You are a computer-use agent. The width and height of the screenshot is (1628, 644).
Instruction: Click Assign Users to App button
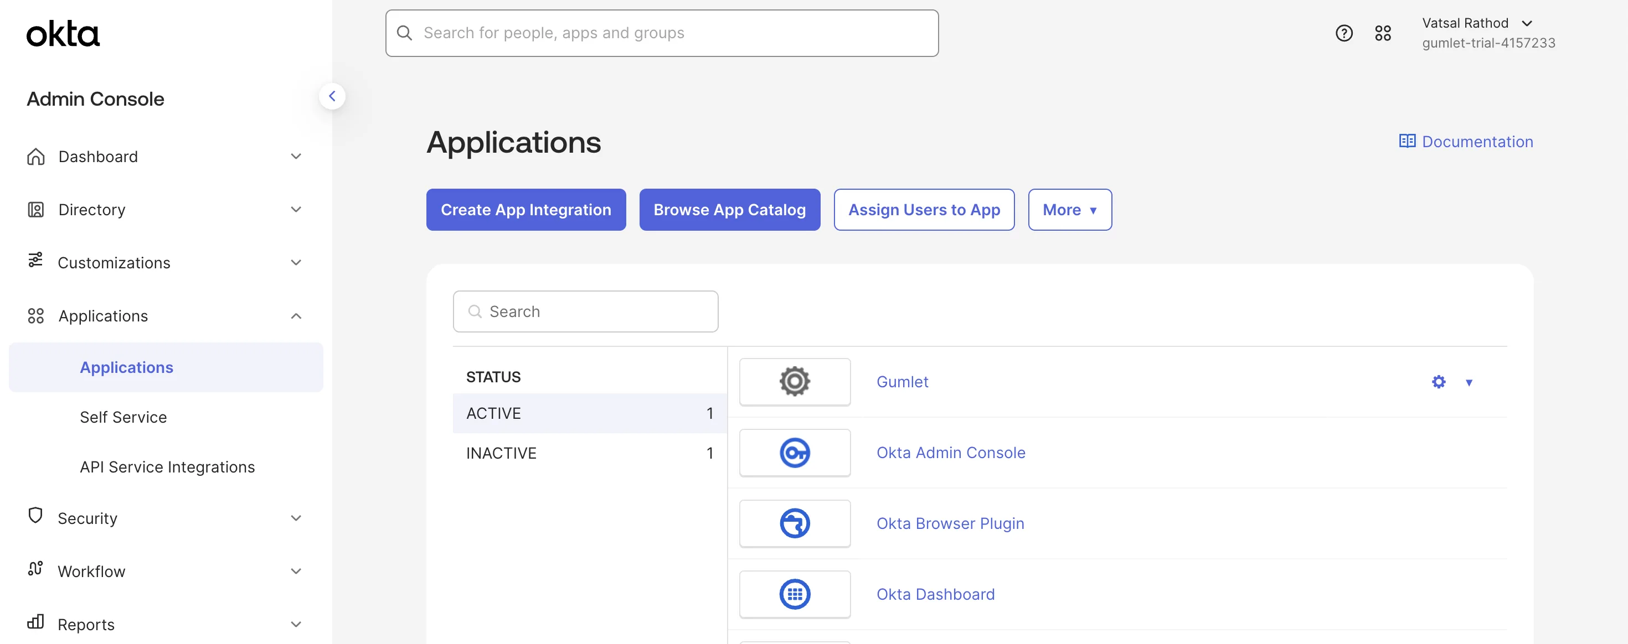coord(924,210)
